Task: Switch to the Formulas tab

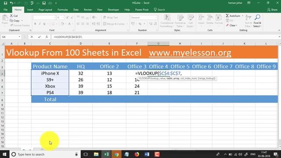Action: coord(63,10)
